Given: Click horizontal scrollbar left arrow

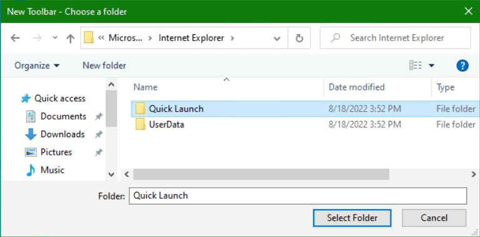Looking at the screenshot, I should [x=126, y=174].
